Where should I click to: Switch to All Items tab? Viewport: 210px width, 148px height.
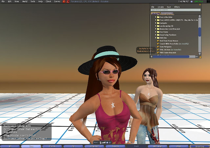(155, 13)
